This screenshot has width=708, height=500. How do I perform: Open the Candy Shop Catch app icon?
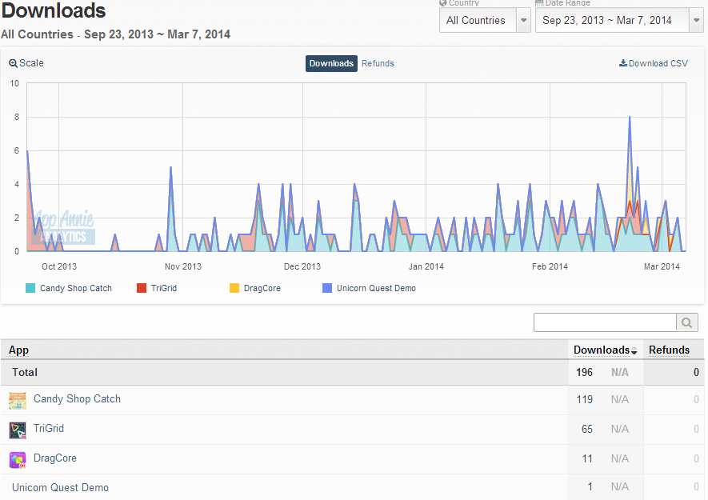coord(18,401)
